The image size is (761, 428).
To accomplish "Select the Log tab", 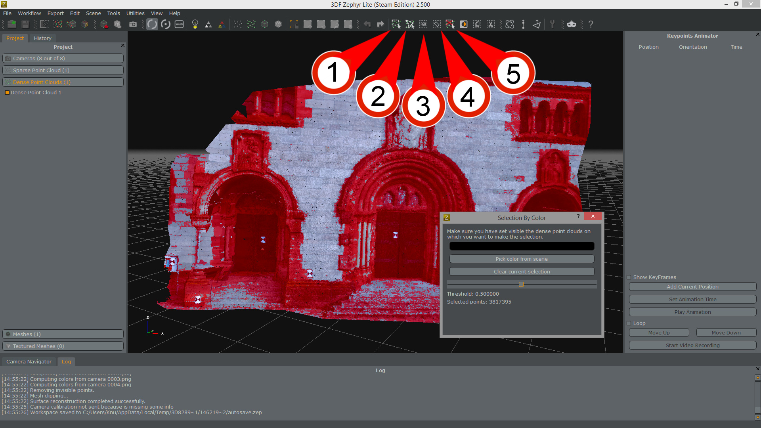I will 66,361.
